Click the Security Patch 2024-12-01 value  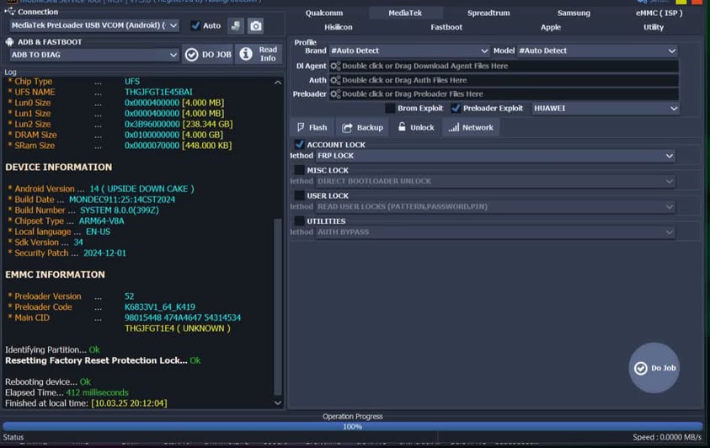pos(104,253)
